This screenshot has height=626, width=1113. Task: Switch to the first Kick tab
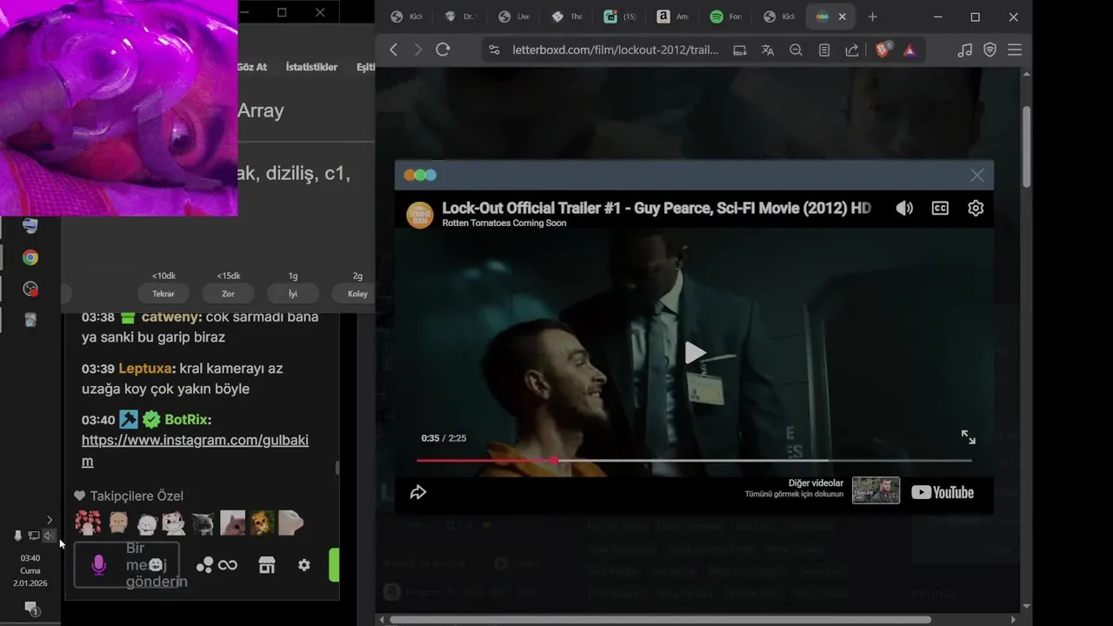tap(406, 17)
